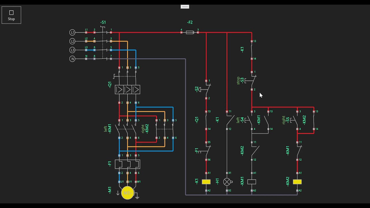Click the F1 thermal overload relay block
The width and height of the screenshot is (370, 208).
pyautogui.click(x=127, y=164)
